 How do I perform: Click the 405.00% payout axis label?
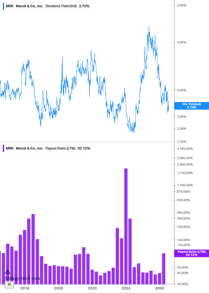183,213
